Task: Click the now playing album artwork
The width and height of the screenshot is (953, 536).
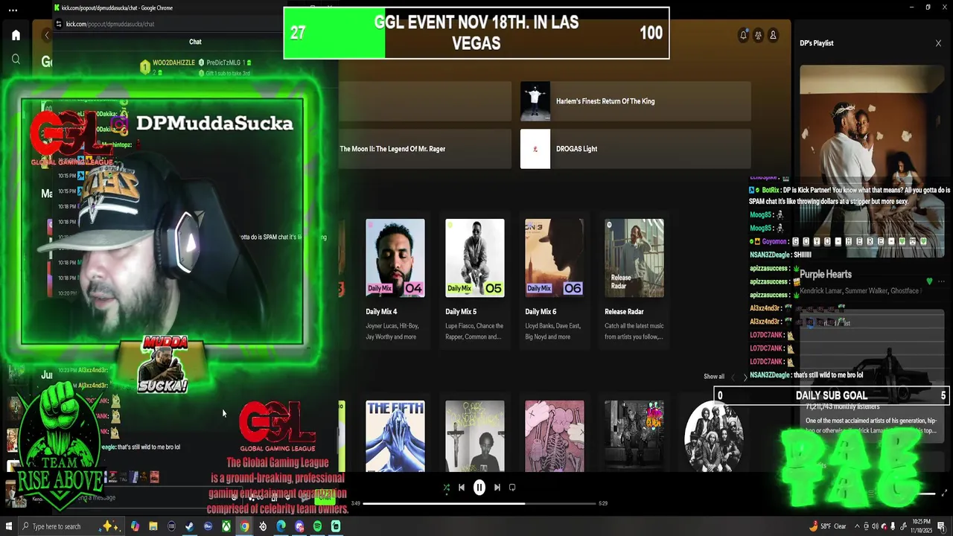Action: point(872,162)
